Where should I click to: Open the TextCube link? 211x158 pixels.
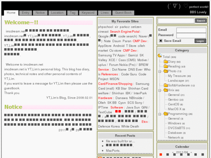coord(105,112)
